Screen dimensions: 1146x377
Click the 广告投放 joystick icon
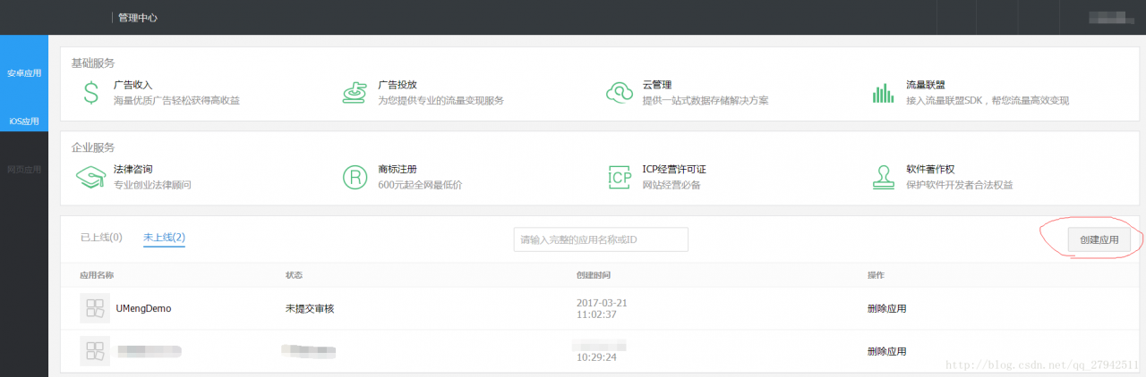point(355,92)
